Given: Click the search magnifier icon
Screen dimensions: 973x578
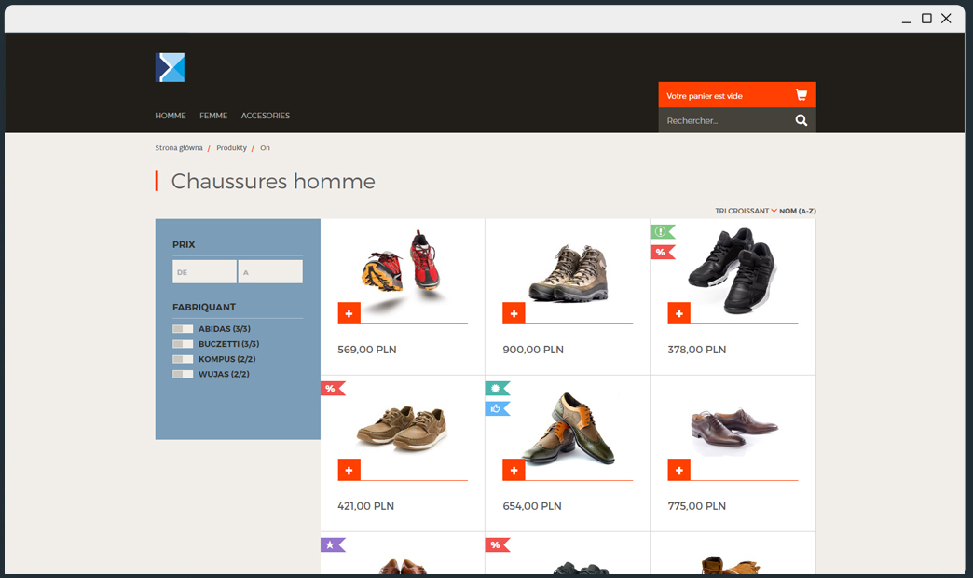Looking at the screenshot, I should click(802, 120).
